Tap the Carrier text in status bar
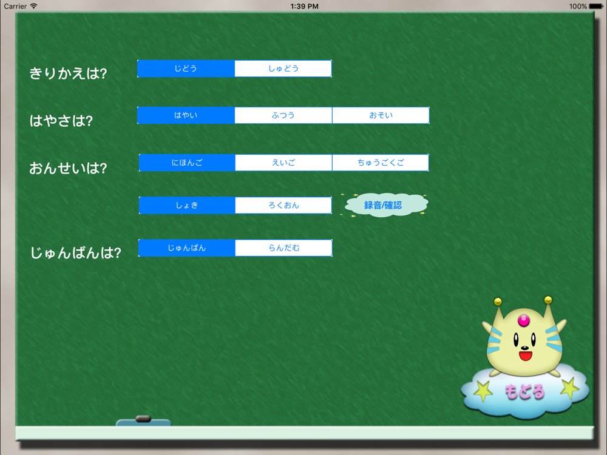The image size is (607, 455). click(16, 6)
